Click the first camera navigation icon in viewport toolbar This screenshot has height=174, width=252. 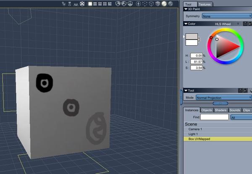64,4
